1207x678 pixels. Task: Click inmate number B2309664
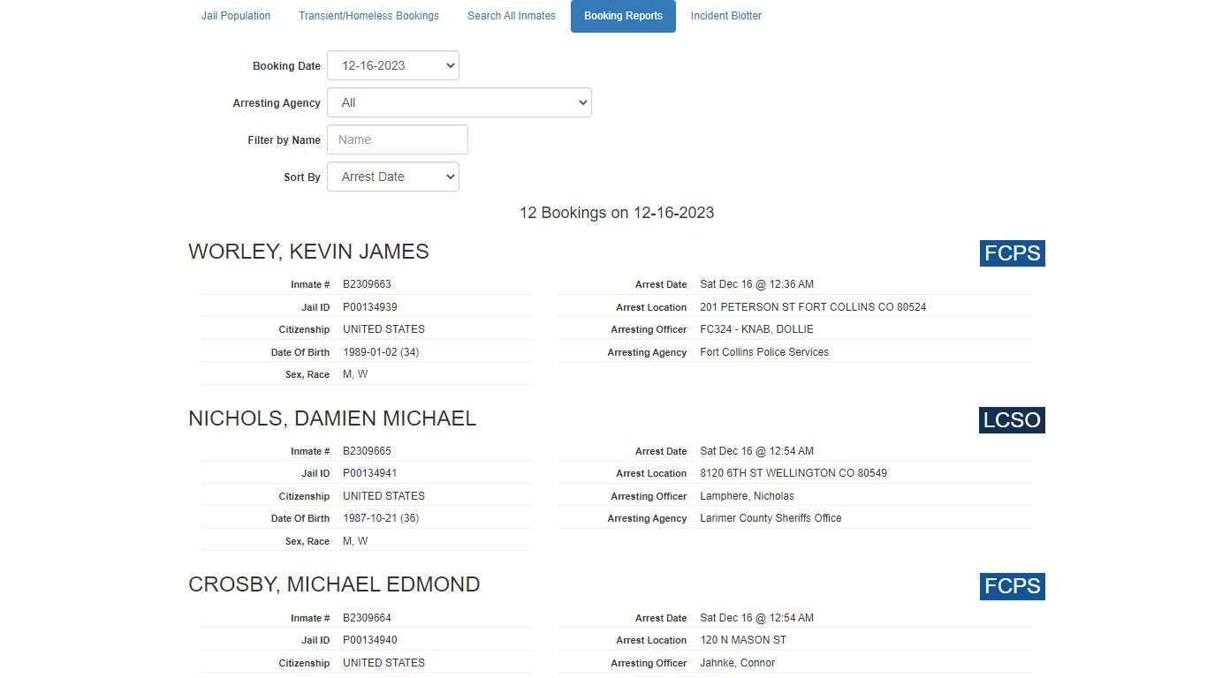(x=367, y=618)
